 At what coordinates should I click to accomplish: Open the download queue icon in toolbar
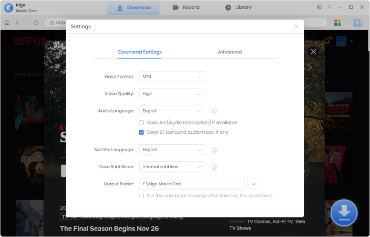(x=357, y=23)
